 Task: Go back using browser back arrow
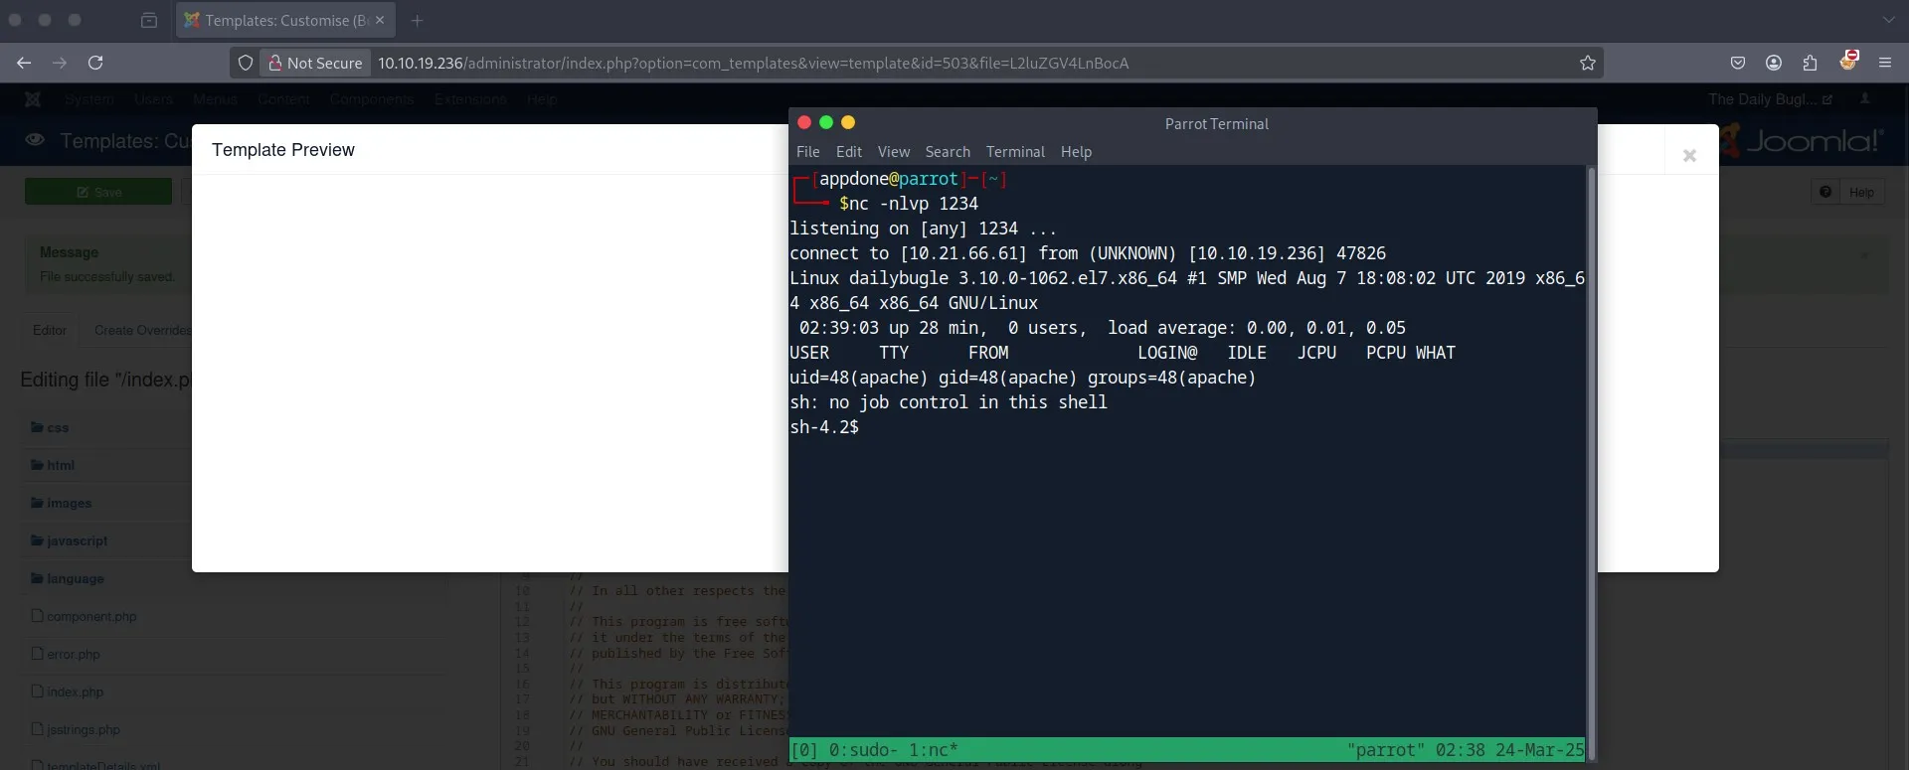24,63
